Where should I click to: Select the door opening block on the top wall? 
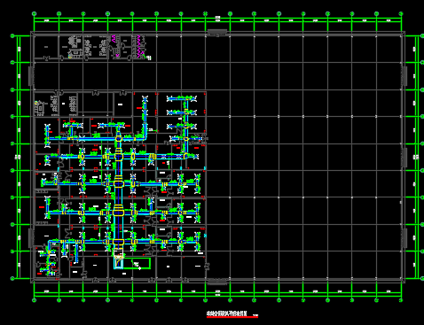[217, 32]
